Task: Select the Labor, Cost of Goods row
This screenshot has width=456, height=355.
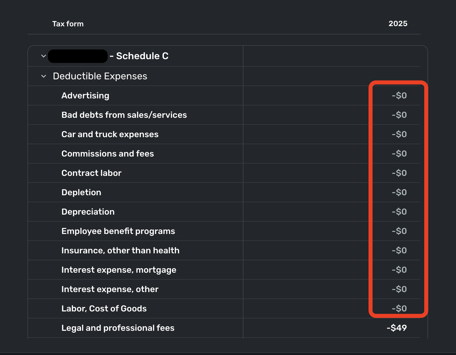Action: pos(104,309)
